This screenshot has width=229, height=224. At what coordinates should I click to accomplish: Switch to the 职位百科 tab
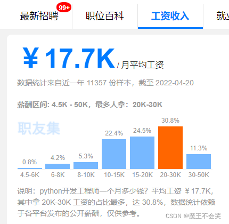pyautogui.click(x=105, y=16)
